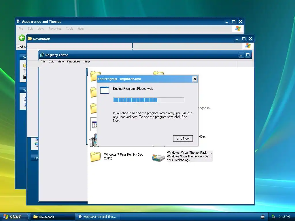
Task: Click the Ending Program progress bar
Action: 148,100
